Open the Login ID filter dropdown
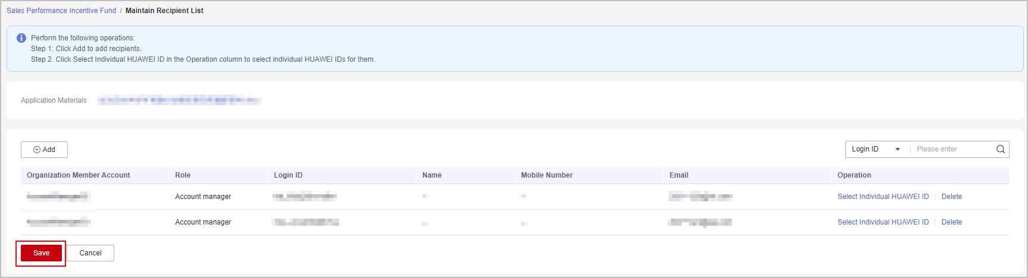Image resolution: width=1028 pixels, height=278 pixels. click(x=876, y=149)
